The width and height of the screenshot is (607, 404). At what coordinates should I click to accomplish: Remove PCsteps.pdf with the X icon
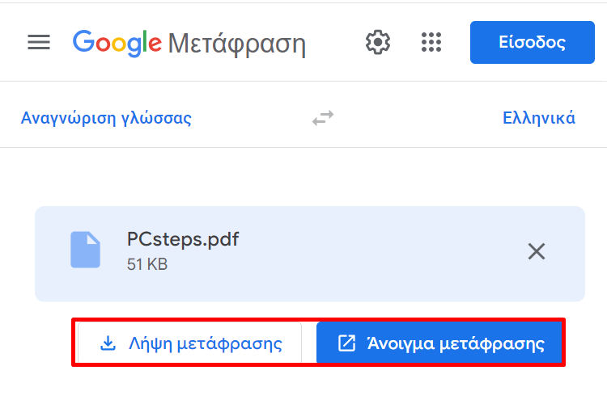(x=537, y=251)
